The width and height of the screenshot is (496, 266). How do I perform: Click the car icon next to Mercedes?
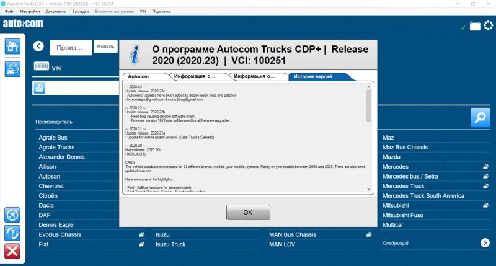[x=485, y=166]
